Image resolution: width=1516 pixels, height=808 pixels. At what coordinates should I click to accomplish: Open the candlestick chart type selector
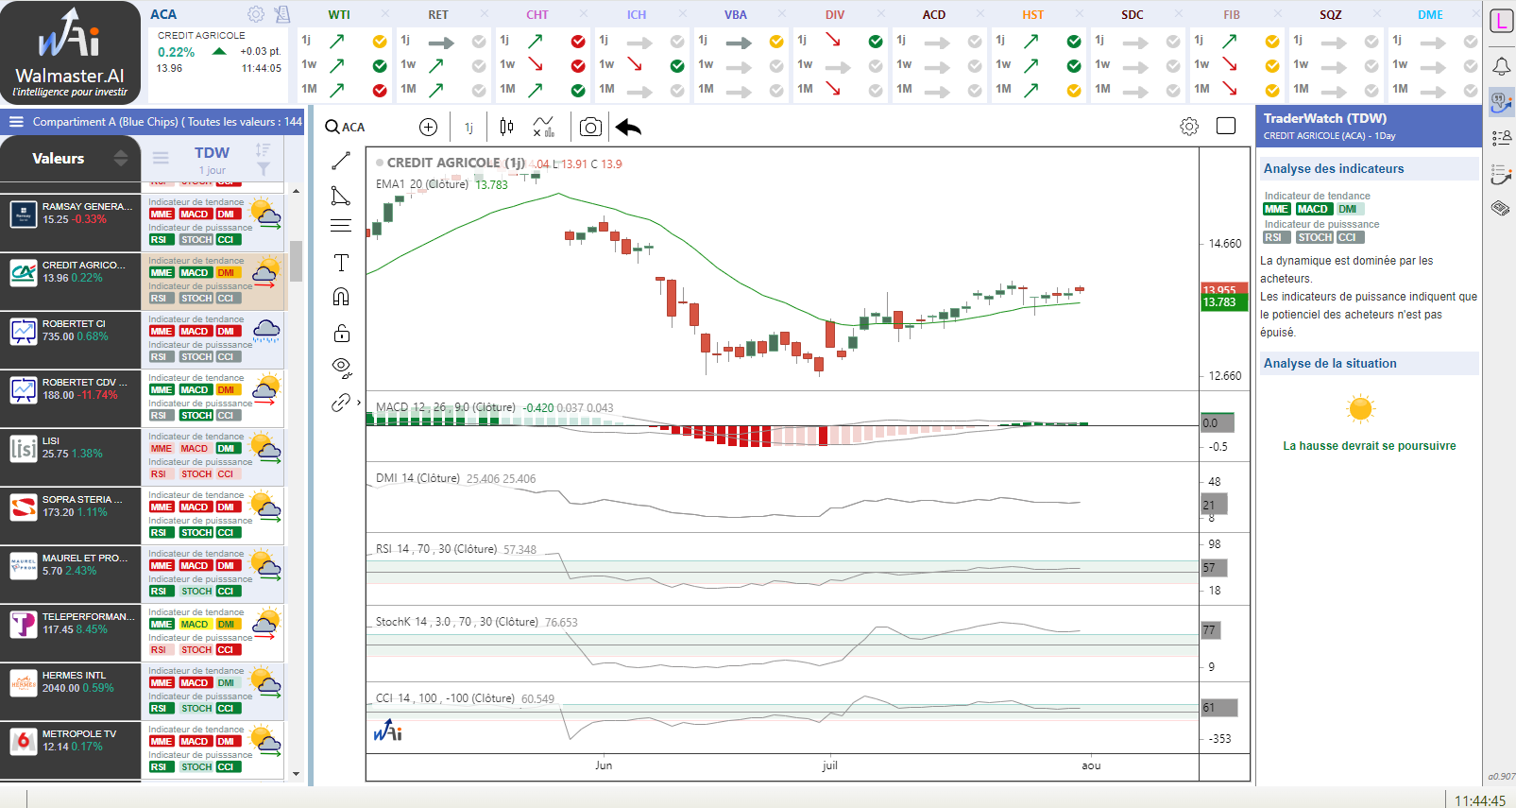pos(506,128)
